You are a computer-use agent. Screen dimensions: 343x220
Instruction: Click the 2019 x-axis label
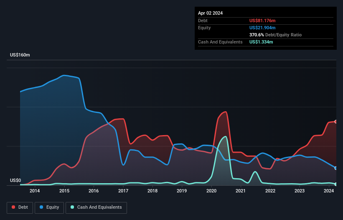pyautogui.click(x=182, y=191)
